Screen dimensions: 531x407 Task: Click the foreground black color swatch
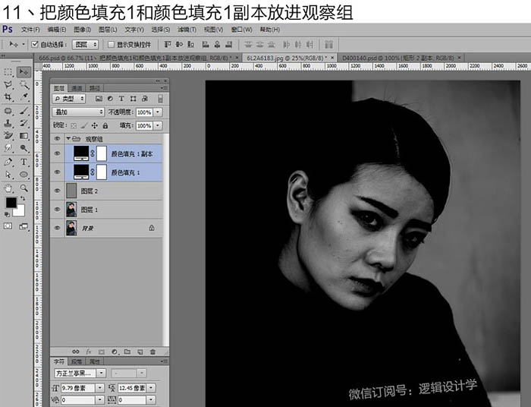(11, 202)
